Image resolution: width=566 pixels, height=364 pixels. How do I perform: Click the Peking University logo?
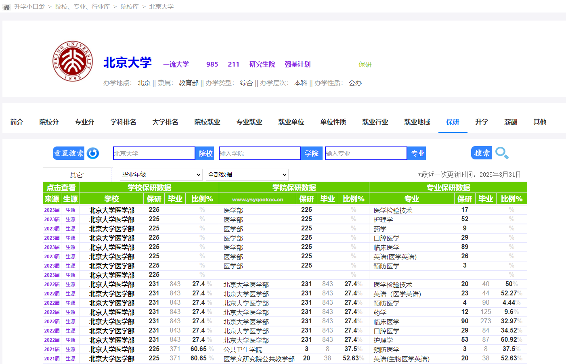(73, 61)
